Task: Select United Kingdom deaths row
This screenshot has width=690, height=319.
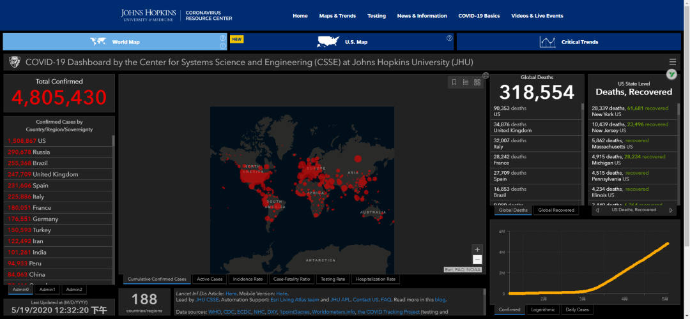Action: tap(536, 128)
